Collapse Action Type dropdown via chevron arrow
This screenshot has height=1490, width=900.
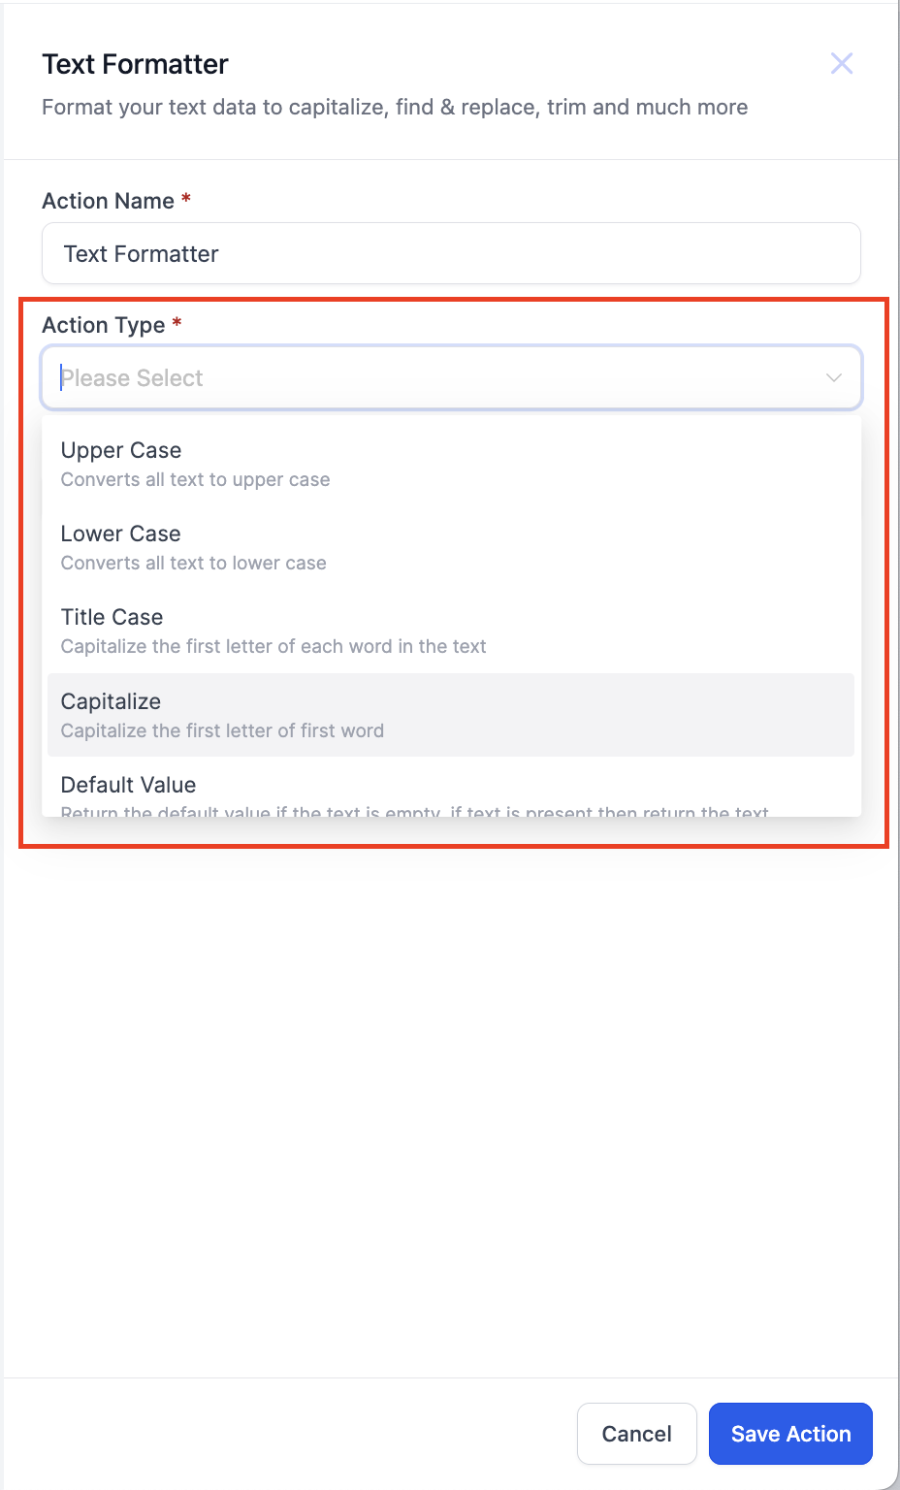pyautogui.click(x=833, y=377)
